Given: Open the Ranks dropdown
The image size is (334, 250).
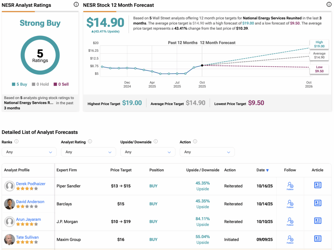Looking at the screenshot, I should (29, 152).
